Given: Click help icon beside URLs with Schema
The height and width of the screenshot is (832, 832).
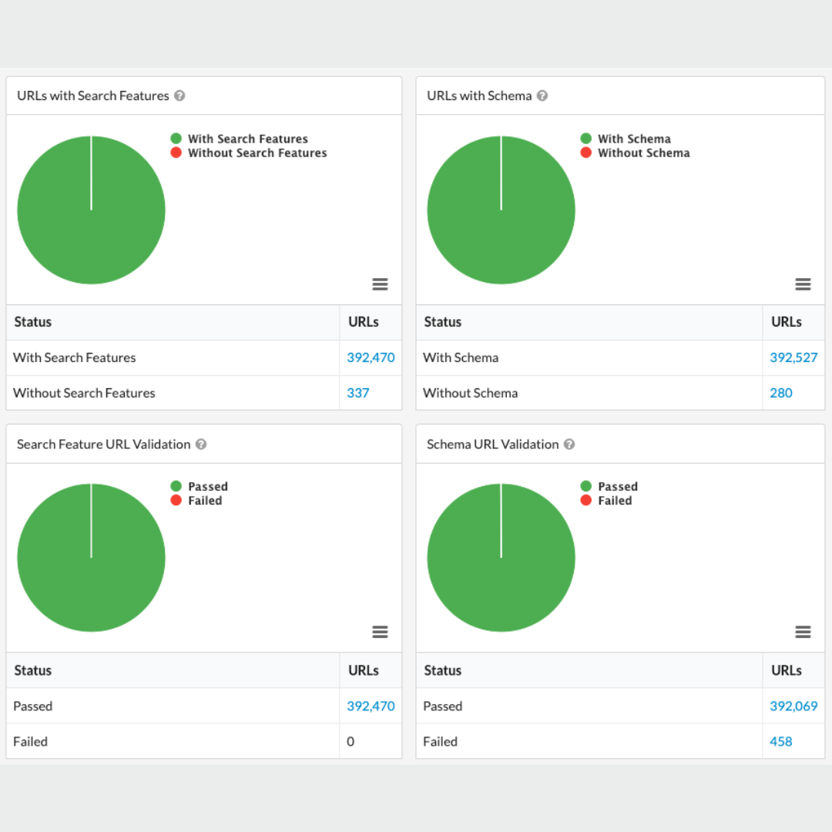Looking at the screenshot, I should click(542, 96).
